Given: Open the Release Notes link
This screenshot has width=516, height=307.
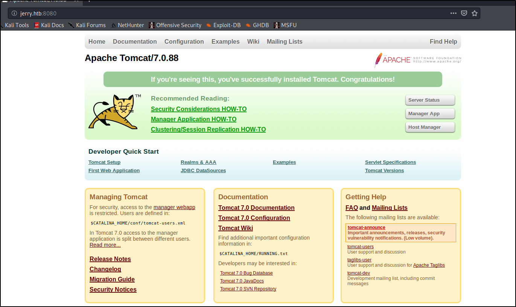Looking at the screenshot, I should (110, 259).
